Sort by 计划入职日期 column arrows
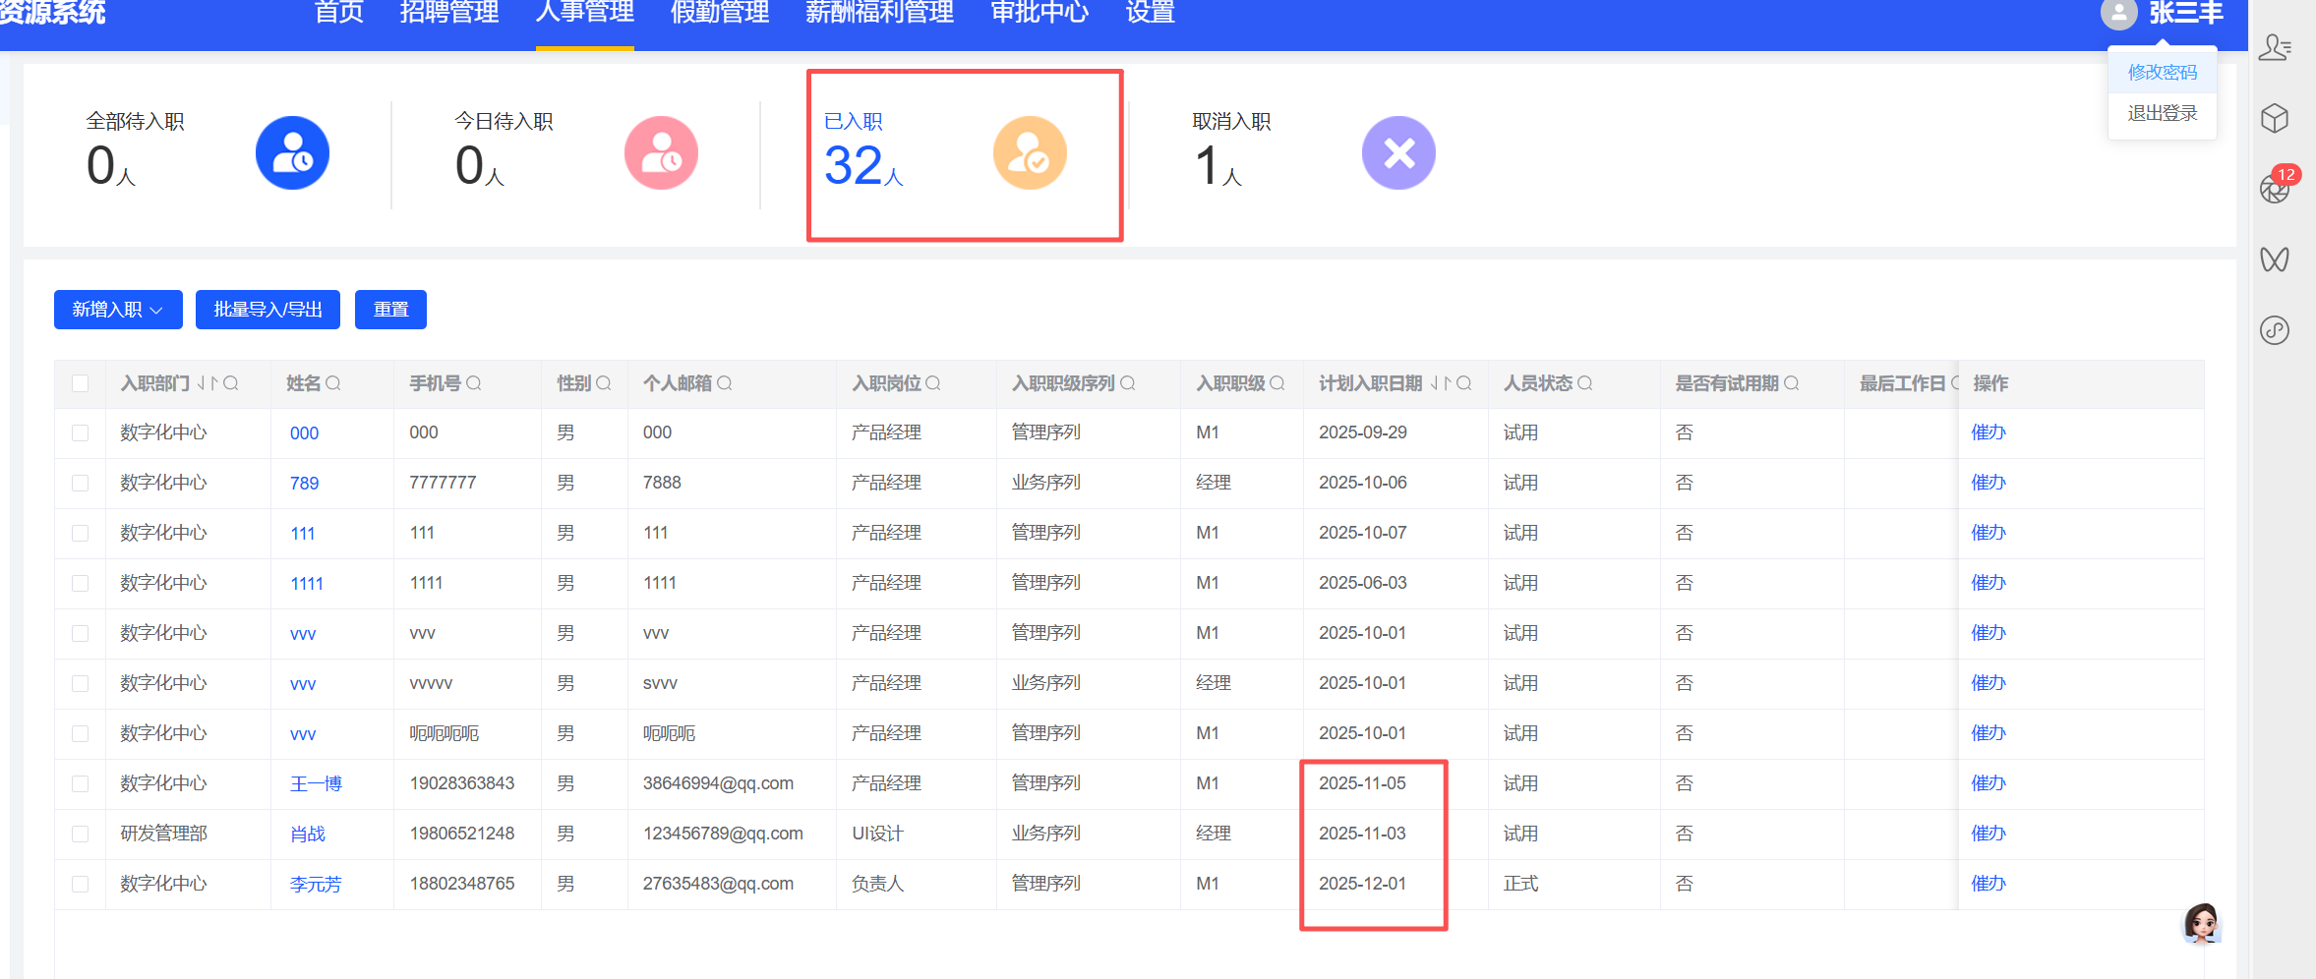This screenshot has height=979, width=2316. tap(1441, 383)
